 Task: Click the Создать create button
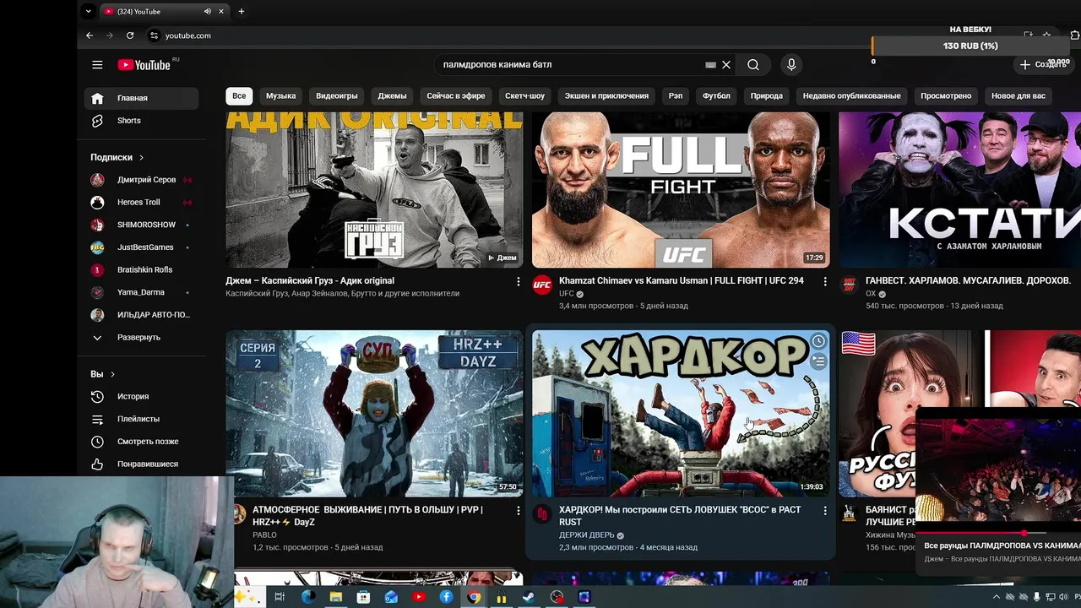tap(1043, 64)
